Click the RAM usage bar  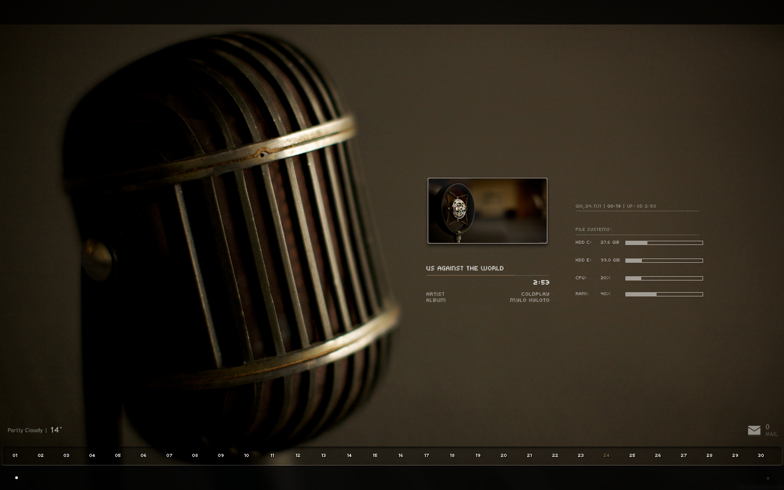tap(664, 294)
